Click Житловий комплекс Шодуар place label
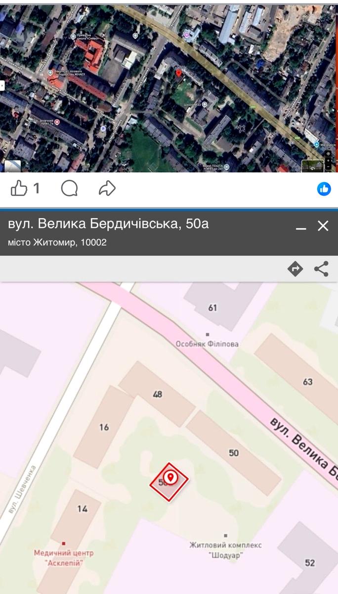 tap(225, 549)
